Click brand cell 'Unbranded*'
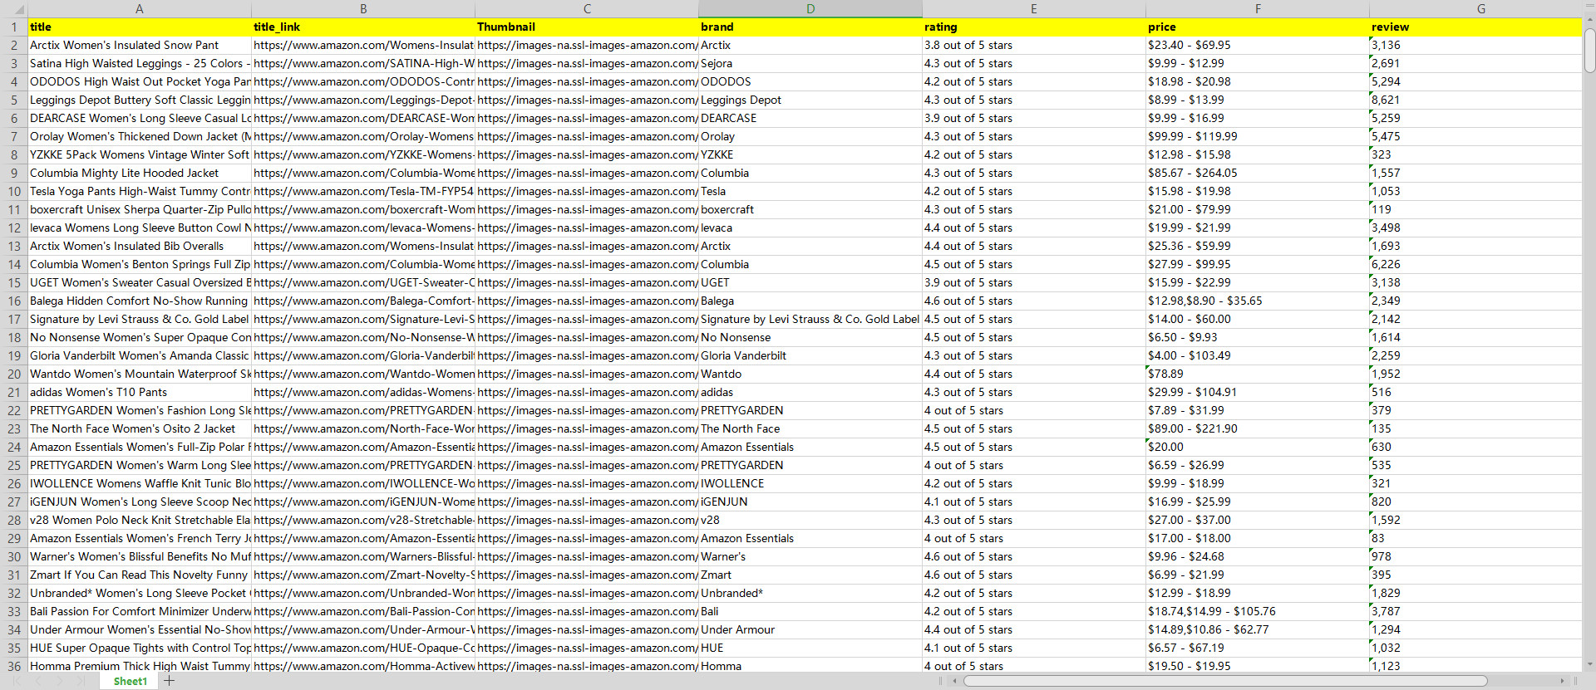 [810, 593]
